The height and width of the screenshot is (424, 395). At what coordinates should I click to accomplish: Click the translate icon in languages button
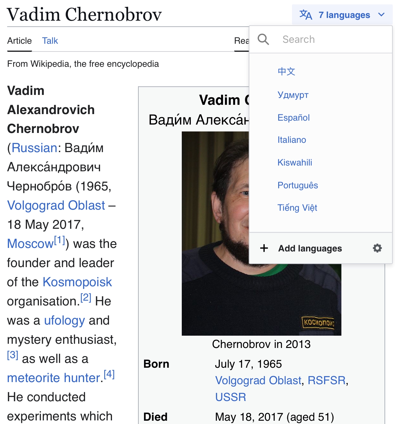point(306,15)
